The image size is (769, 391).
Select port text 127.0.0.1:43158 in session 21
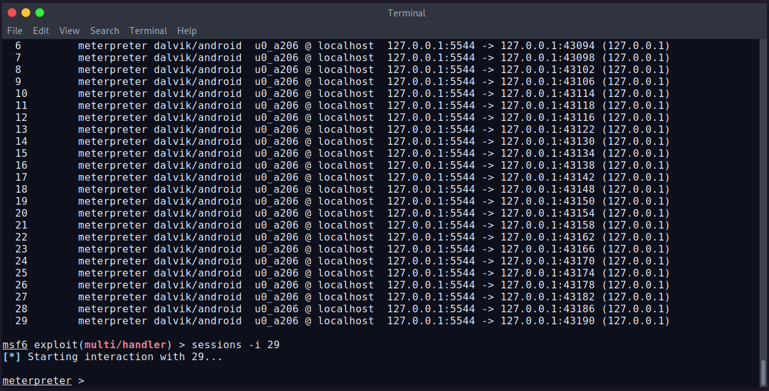point(548,225)
